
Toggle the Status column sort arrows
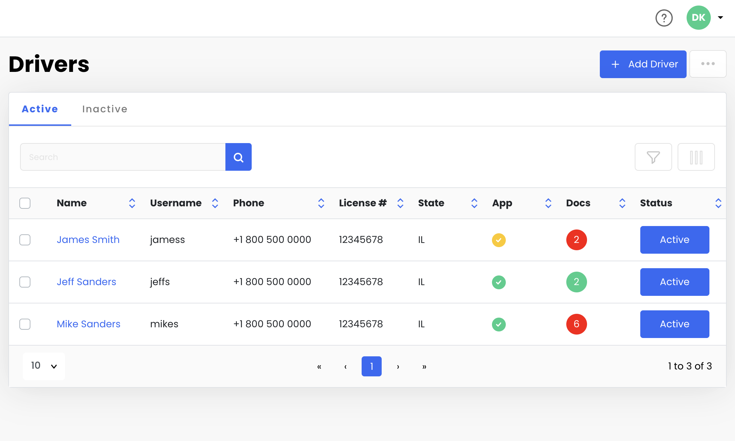718,203
